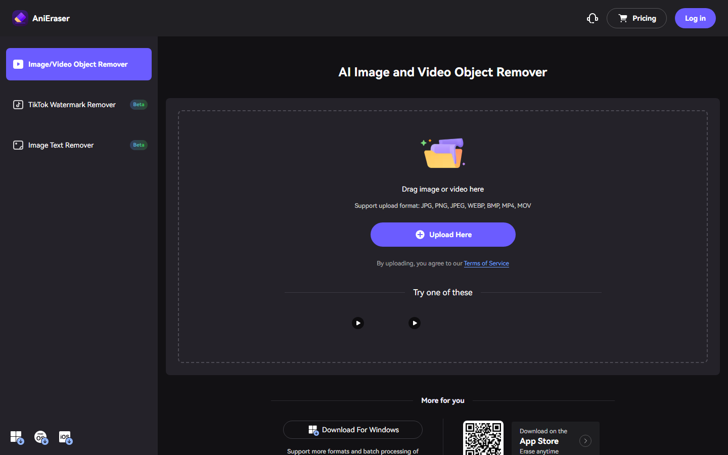Click the Image Text Remover icon
Viewport: 728px width, 455px height.
(18, 145)
